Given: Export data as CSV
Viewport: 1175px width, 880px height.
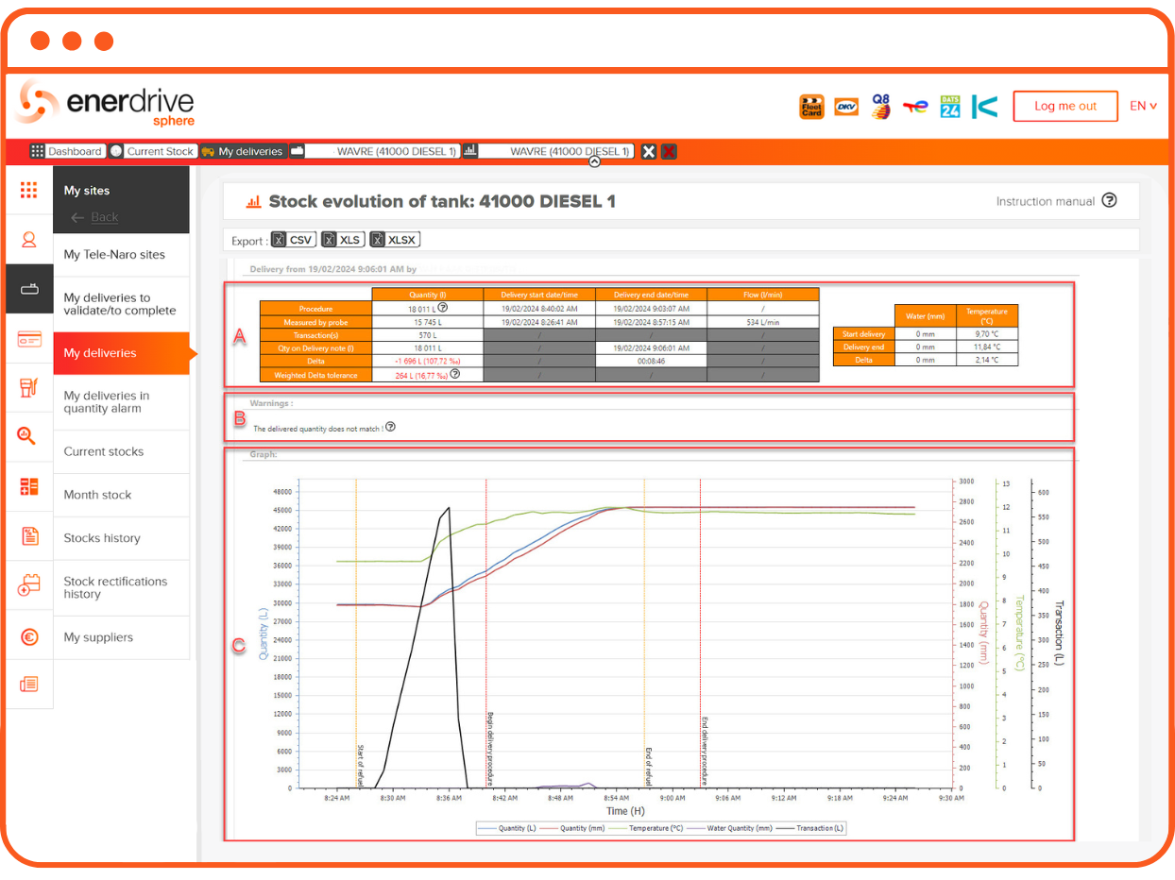Looking at the screenshot, I should [x=293, y=240].
